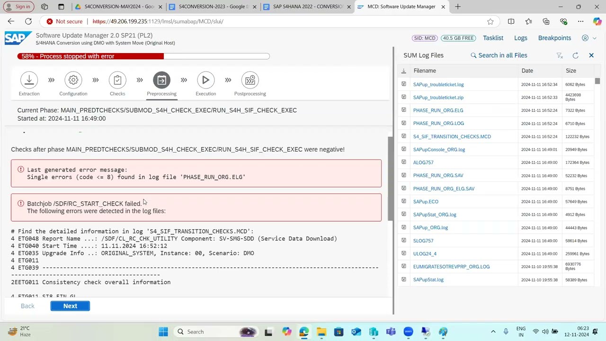Click browser refresh button
Image resolution: width=606 pixels, height=341 pixels.
pyautogui.click(x=28, y=21)
